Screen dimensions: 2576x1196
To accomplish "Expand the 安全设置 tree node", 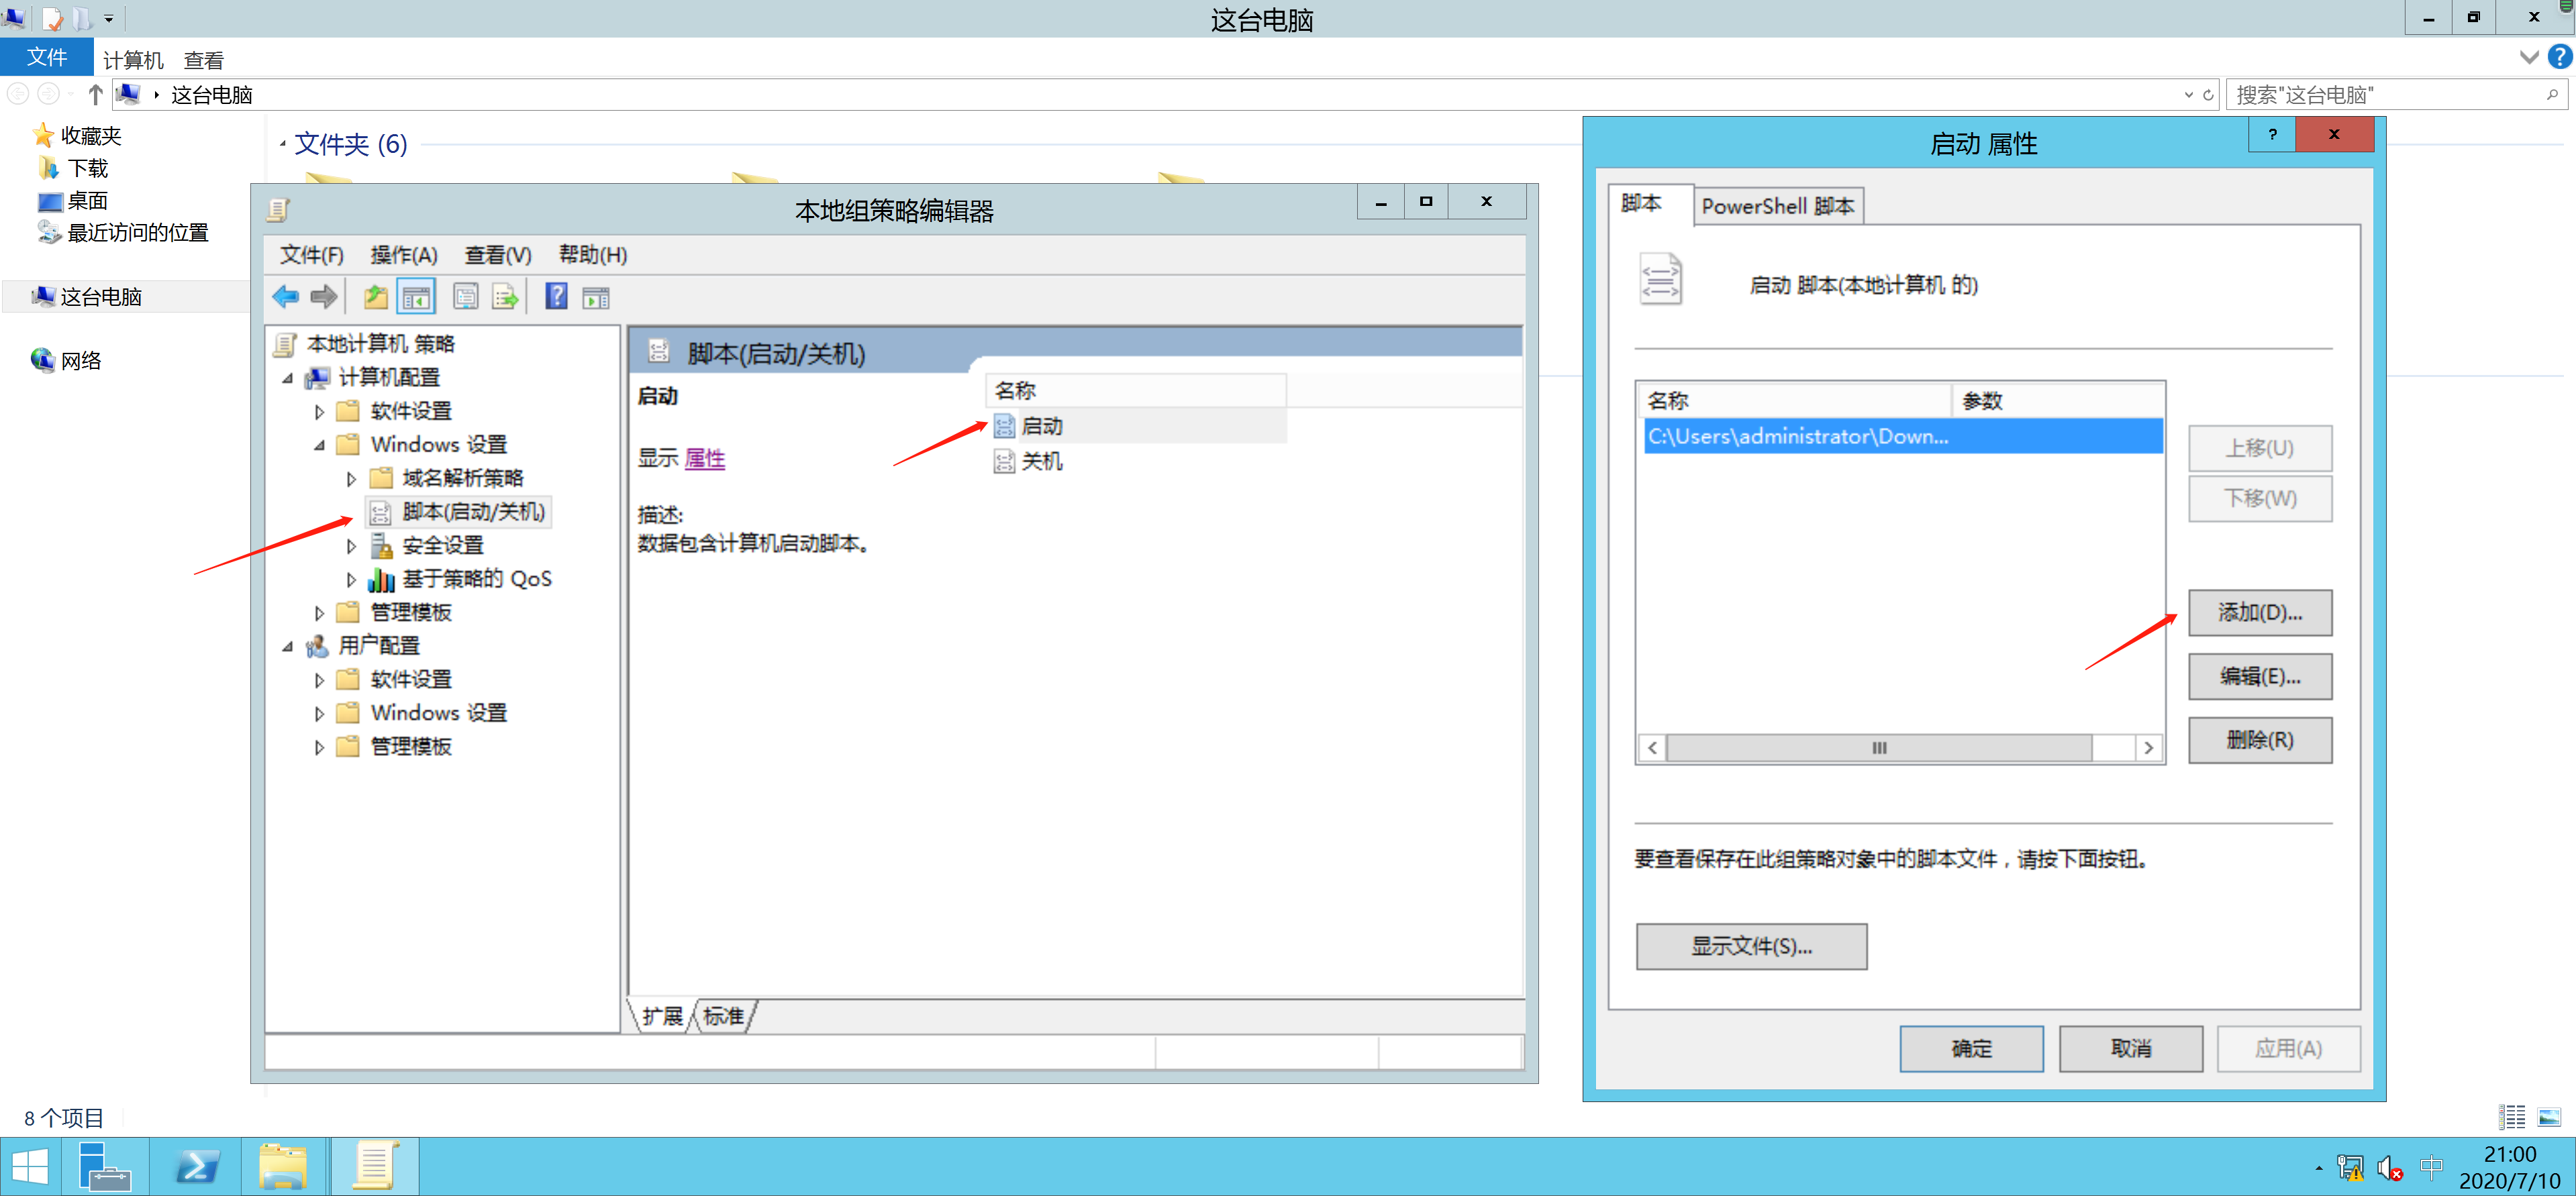I will (x=351, y=545).
